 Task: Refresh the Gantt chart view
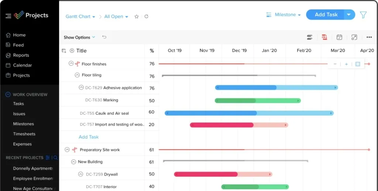tap(146, 17)
